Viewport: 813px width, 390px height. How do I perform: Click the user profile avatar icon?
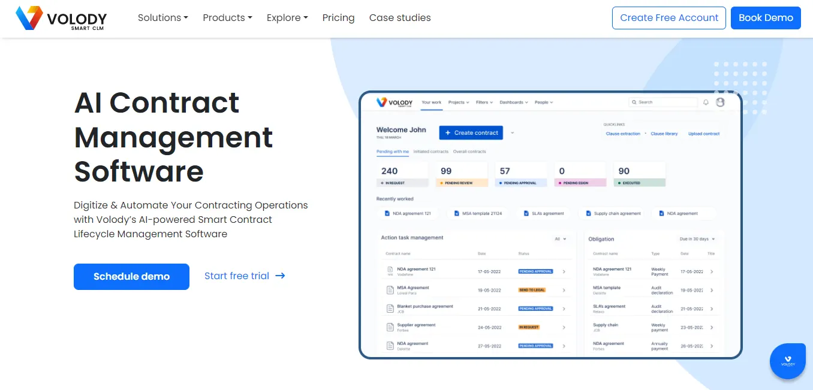point(719,102)
